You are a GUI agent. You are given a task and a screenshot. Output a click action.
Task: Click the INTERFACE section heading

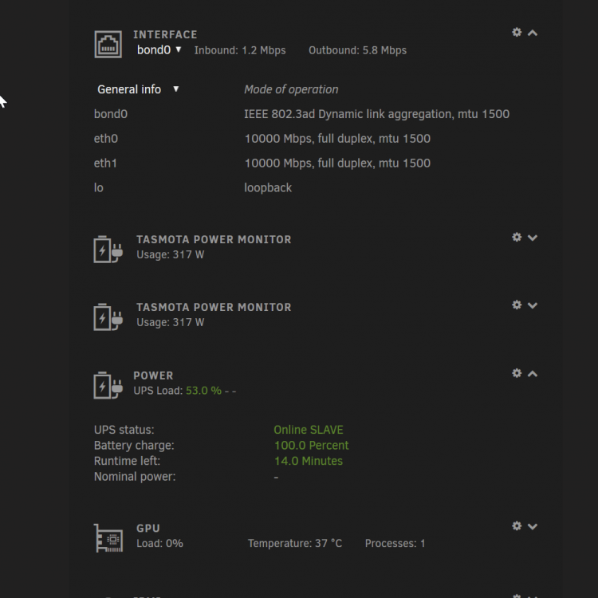(x=165, y=35)
